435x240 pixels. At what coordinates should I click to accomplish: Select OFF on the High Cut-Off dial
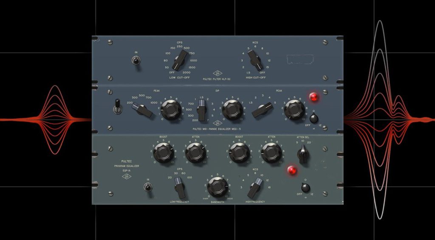(x=262, y=73)
